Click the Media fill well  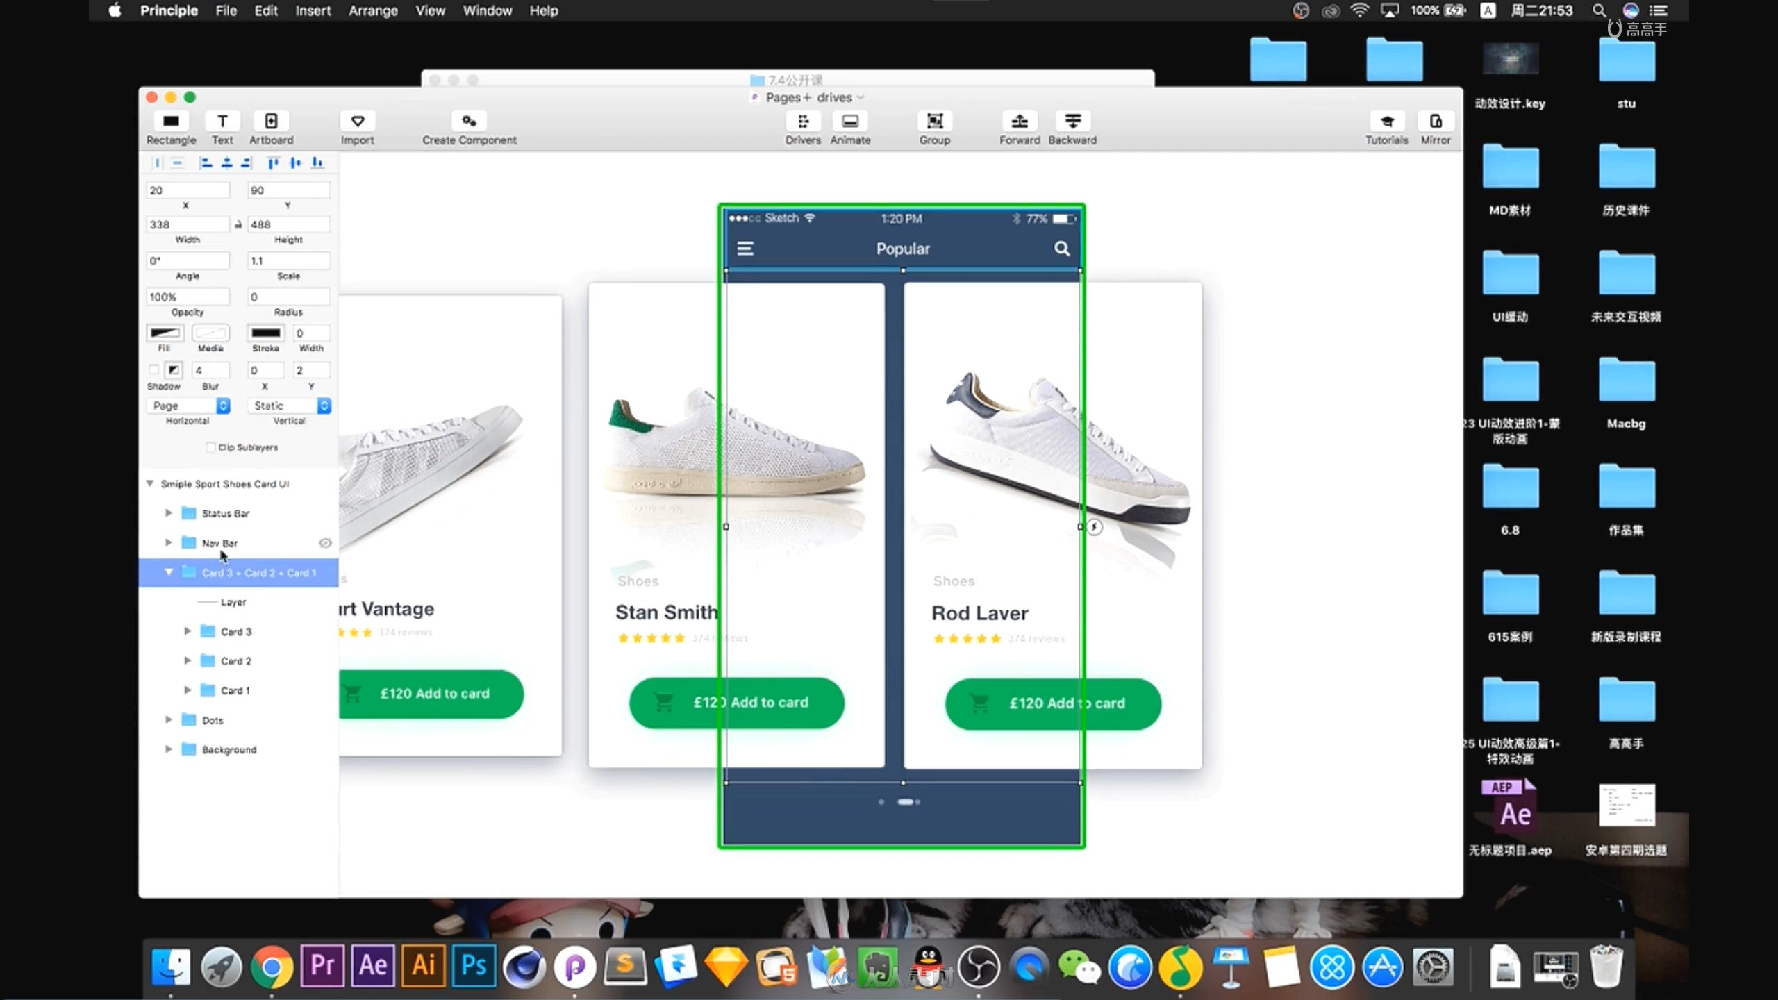click(210, 333)
